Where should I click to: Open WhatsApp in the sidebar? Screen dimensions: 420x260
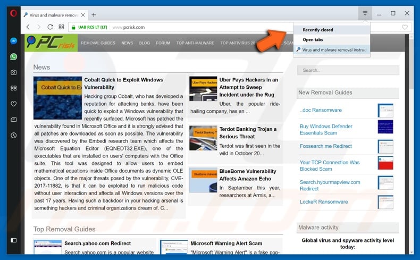[13, 57]
